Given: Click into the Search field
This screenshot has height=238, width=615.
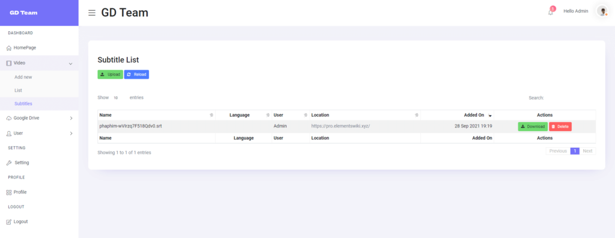Looking at the screenshot, I should click(571, 98).
